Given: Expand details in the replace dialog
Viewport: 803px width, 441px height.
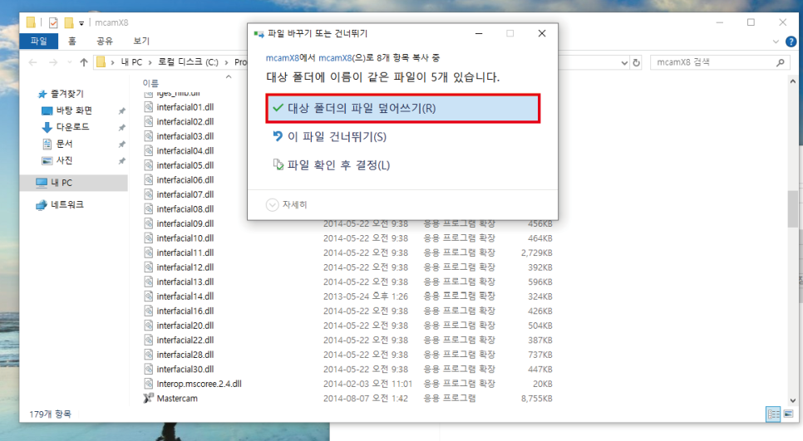Looking at the screenshot, I should [x=287, y=204].
